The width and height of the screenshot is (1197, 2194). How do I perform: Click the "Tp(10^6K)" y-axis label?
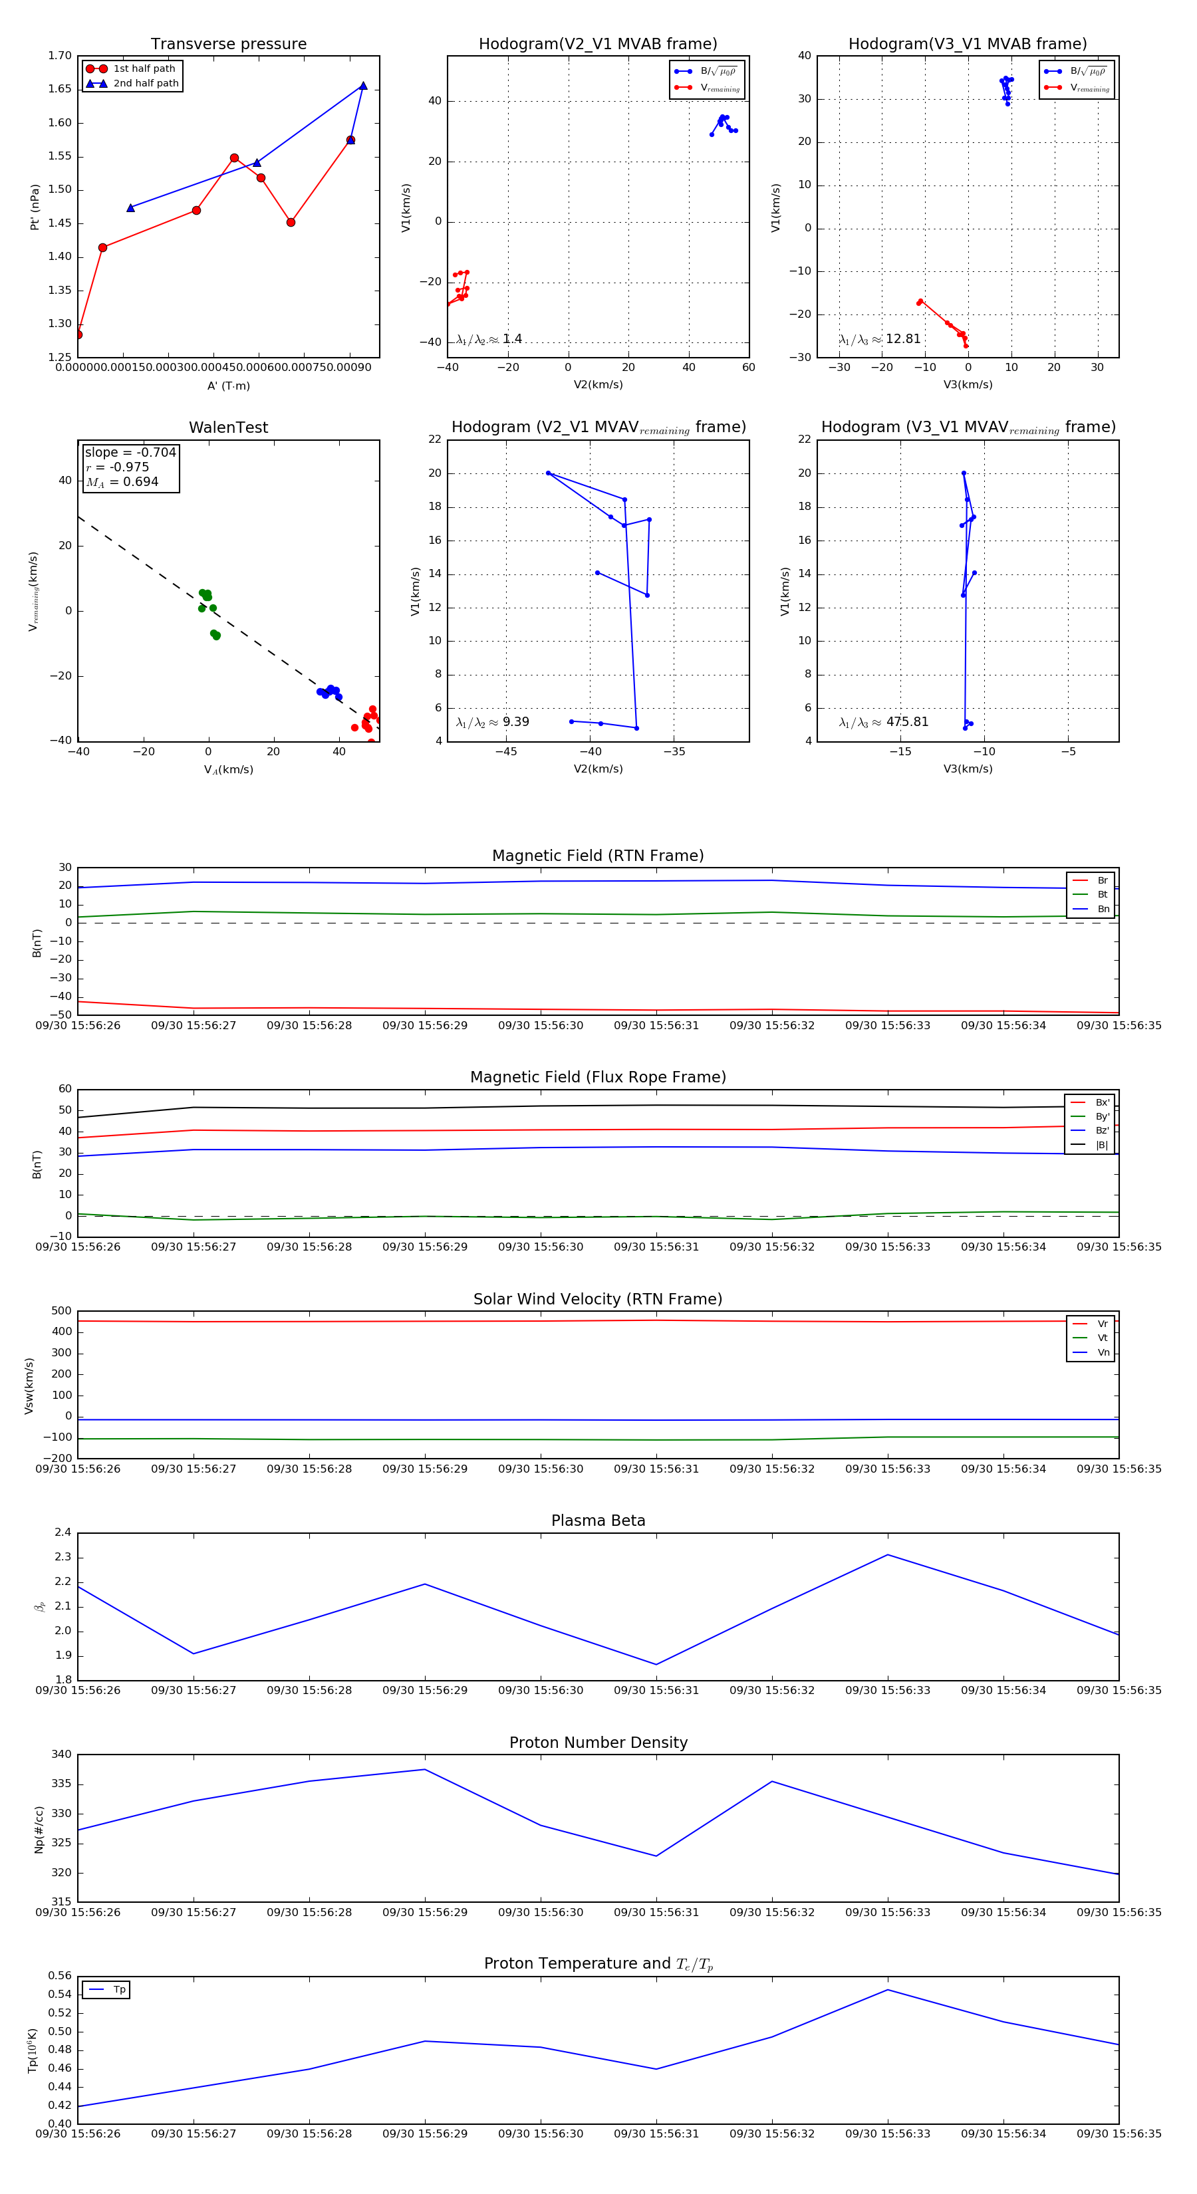[x=33, y=2050]
